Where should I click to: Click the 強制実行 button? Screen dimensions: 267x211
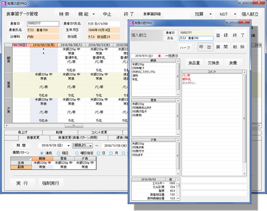(51, 183)
